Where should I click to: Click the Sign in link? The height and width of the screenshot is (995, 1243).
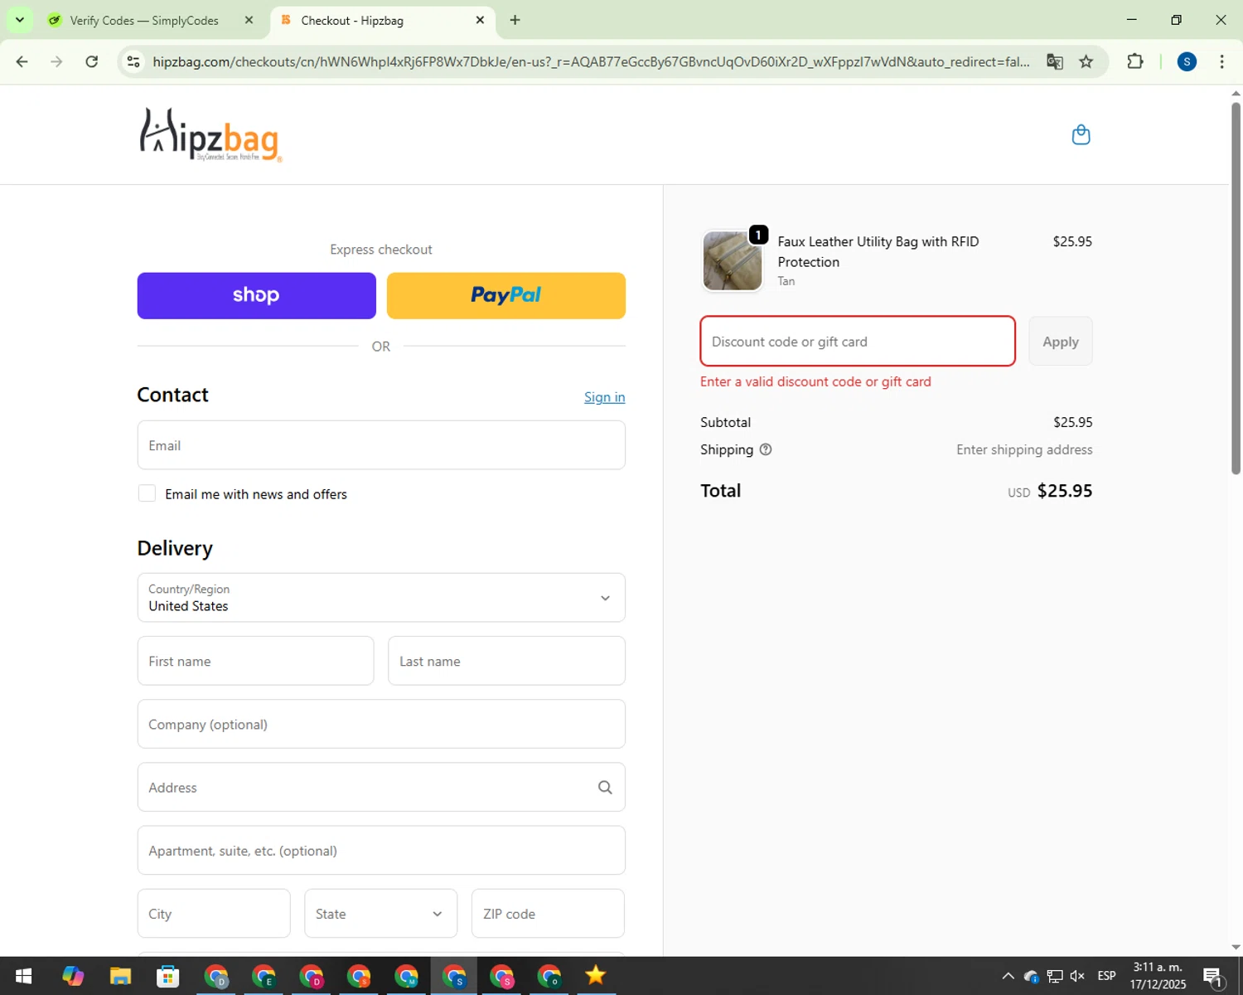(604, 397)
